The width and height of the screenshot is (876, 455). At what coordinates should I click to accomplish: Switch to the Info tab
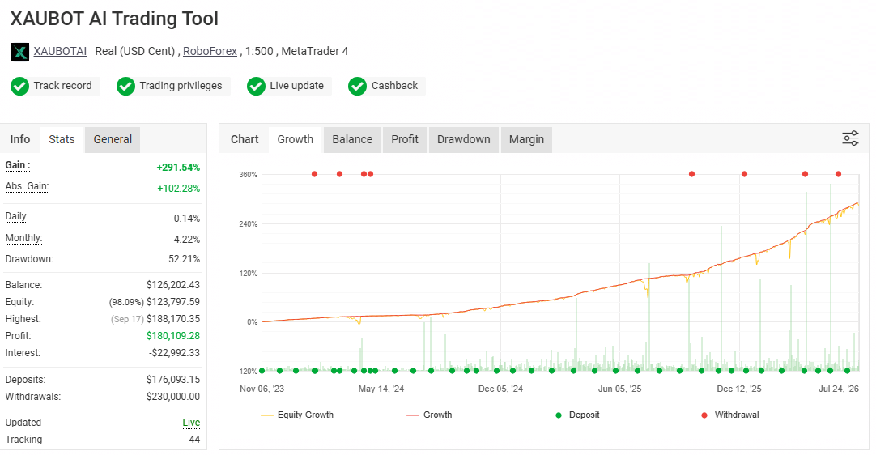[20, 140]
